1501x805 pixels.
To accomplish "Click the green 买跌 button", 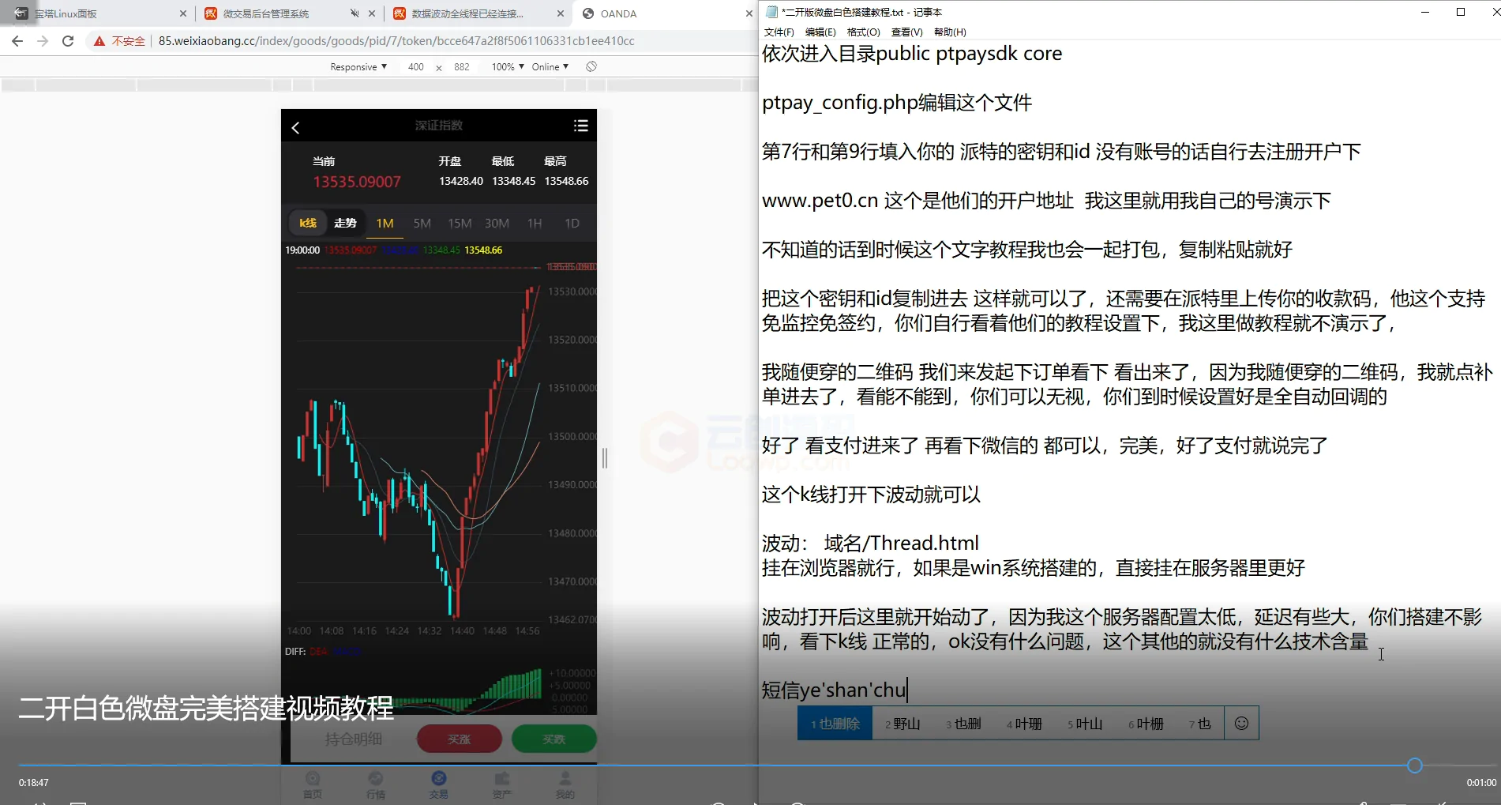I will click(x=554, y=739).
